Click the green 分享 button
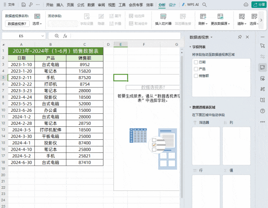The width and height of the screenshot is (268, 208). click(259, 5)
